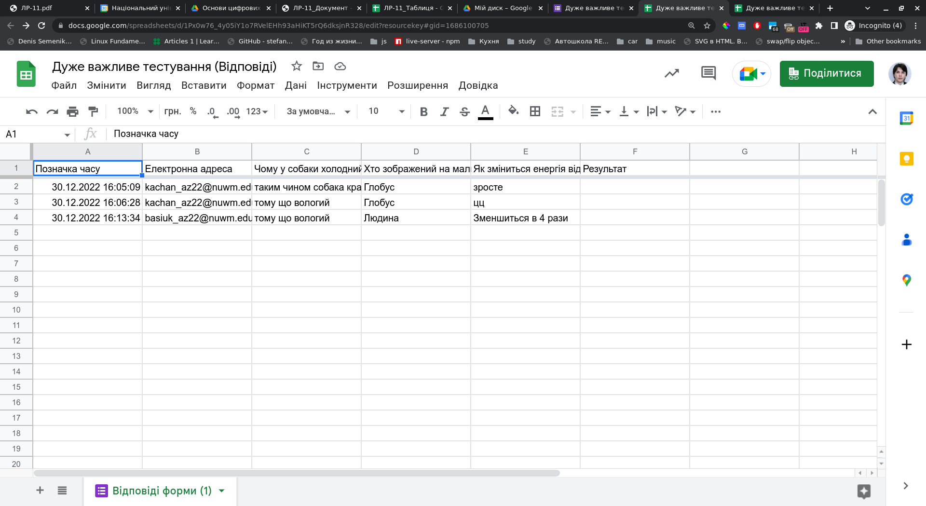This screenshot has height=506, width=926.
Task: Open the Borders tool
Action: [535, 111]
